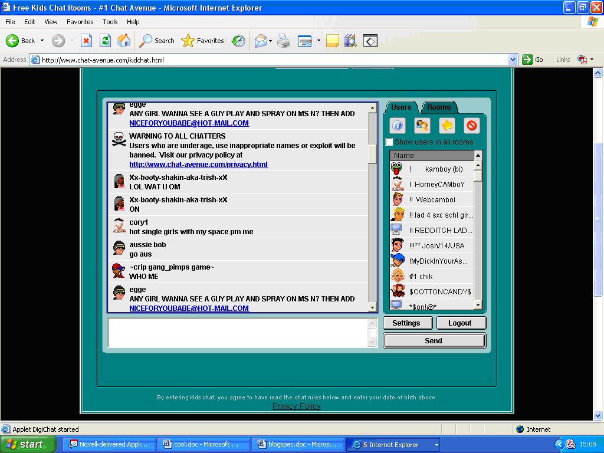Click the address bar URL field
This screenshot has height=453, width=604.
270,60
